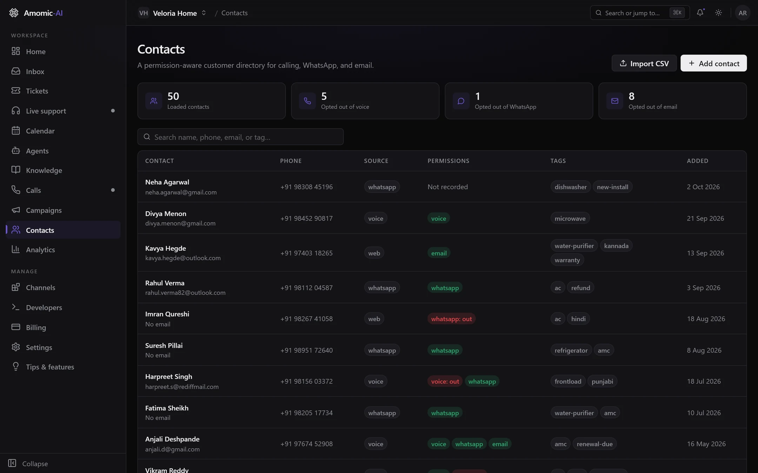Image resolution: width=758 pixels, height=473 pixels.
Task: Go to Channels in the sidebar
Action: [x=63, y=287]
